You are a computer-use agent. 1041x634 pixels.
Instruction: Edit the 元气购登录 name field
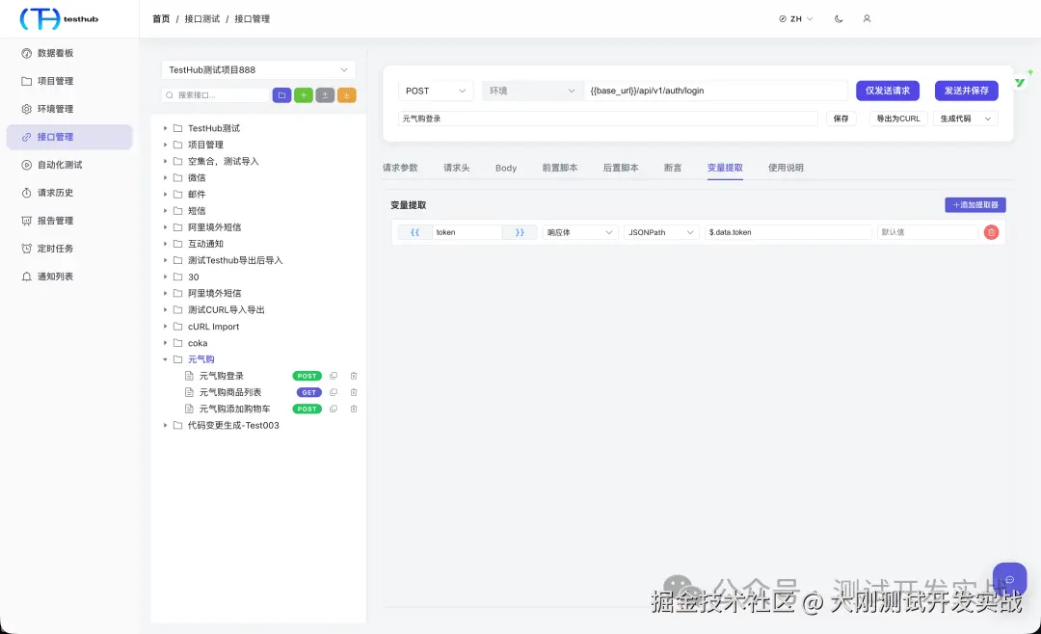[x=608, y=119]
